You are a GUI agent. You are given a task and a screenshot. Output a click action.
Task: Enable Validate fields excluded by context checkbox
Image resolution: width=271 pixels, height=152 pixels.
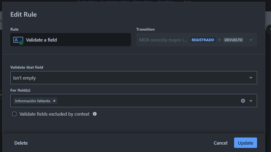pos(14,114)
